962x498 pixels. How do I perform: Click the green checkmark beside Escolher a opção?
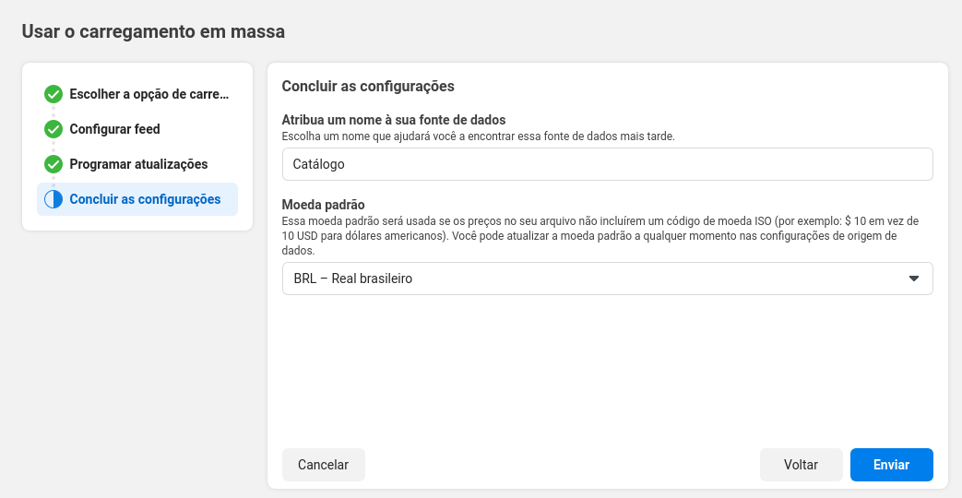[x=53, y=94]
